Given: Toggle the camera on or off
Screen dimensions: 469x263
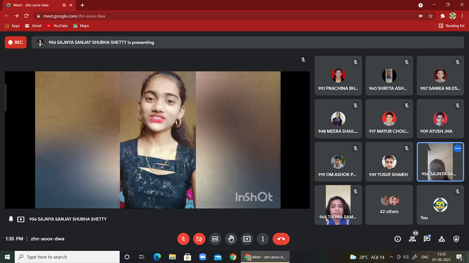Looking at the screenshot, I should 199,239.
